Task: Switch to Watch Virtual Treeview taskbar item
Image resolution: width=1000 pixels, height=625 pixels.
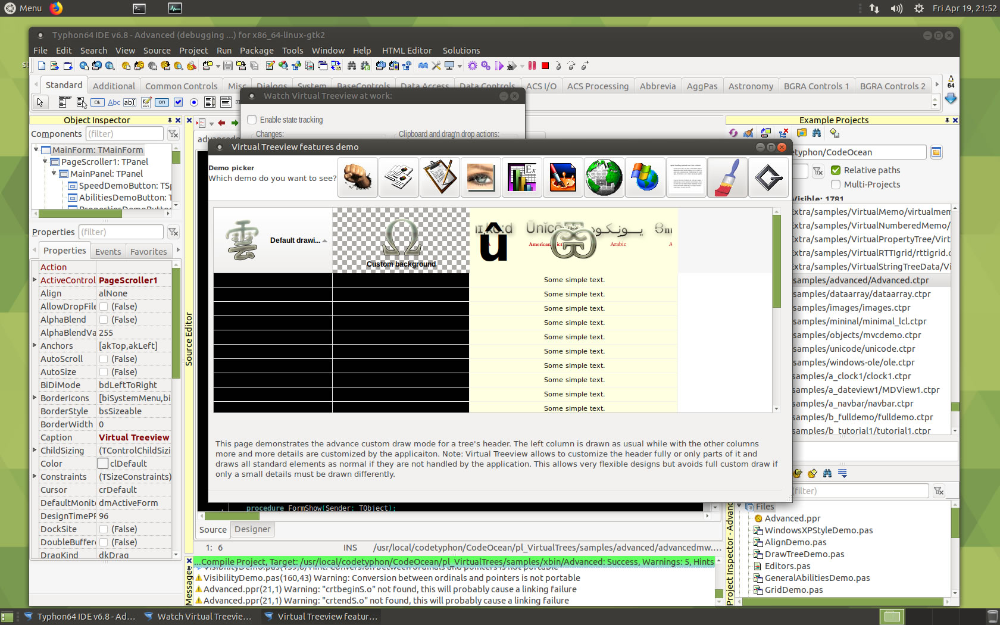Action: tap(199, 617)
